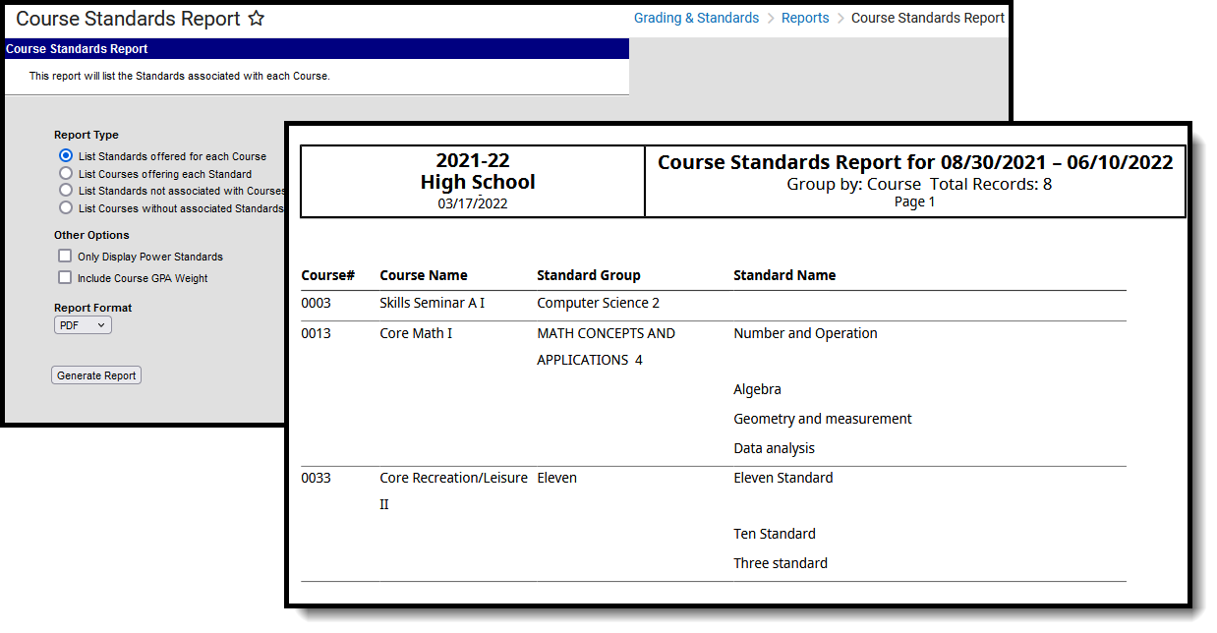Click the Course# column header

(327, 275)
